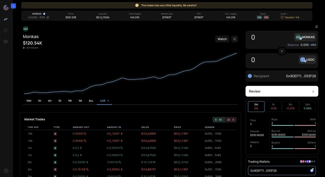Click the verified badge beside MONKAS
This screenshot has width=325, height=177.
(44, 14)
